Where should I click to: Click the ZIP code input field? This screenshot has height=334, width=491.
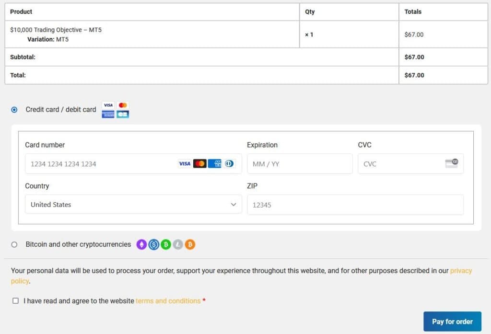click(x=355, y=204)
